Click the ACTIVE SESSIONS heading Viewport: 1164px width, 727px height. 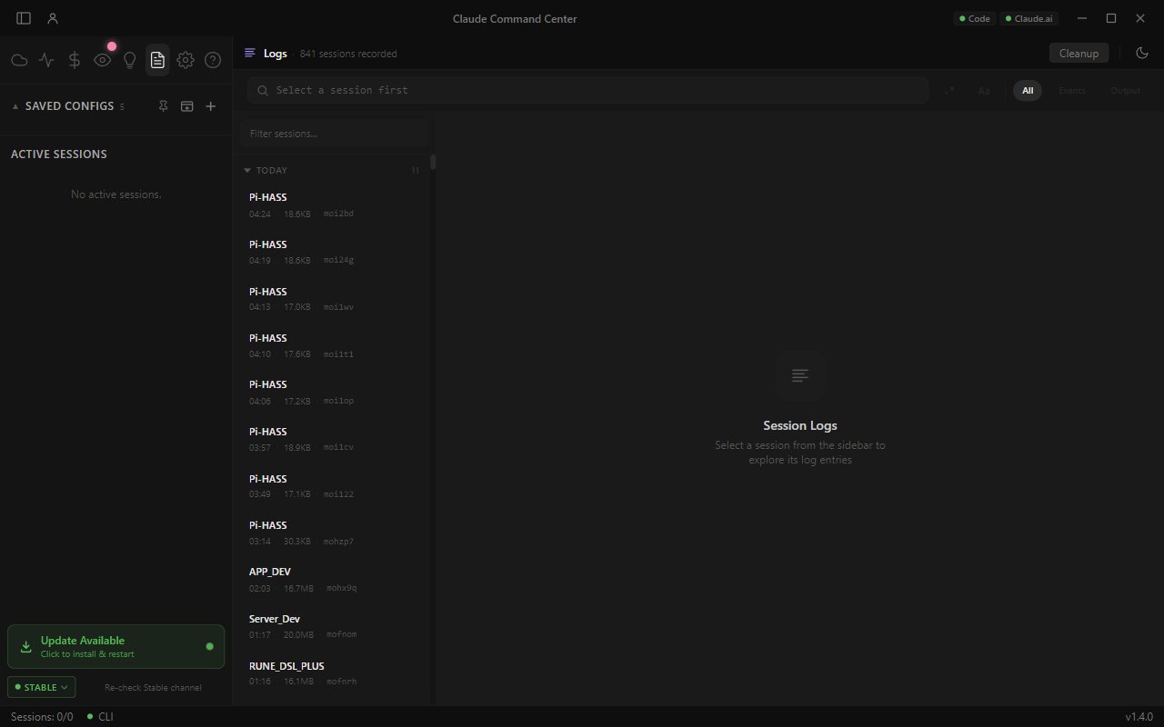59,154
